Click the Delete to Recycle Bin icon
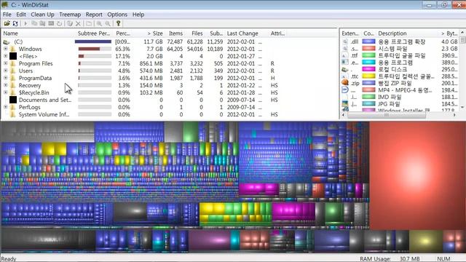Image resolution: width=466 pixels, height=262 pixels. coord(70,23)
